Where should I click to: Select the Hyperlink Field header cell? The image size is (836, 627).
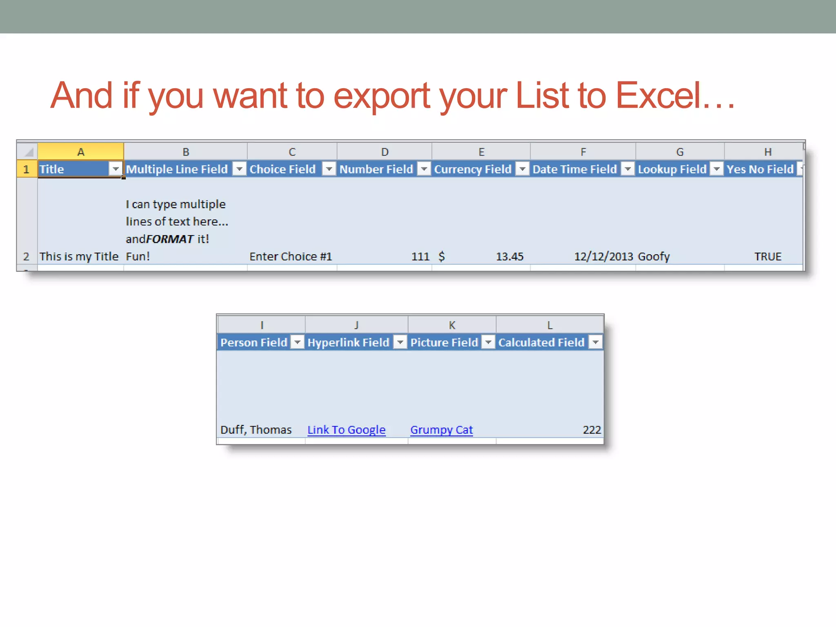(357, 342)
